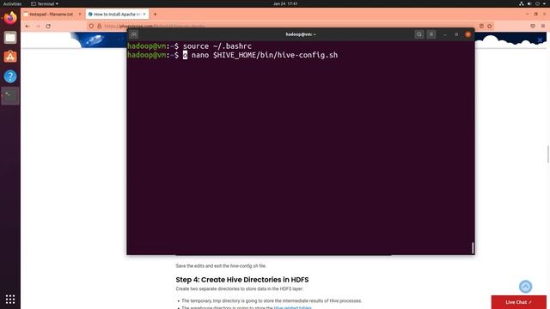550x309 pixels.
Task: Close the Notepad - filename.txt tab
Action: (80, 15)
